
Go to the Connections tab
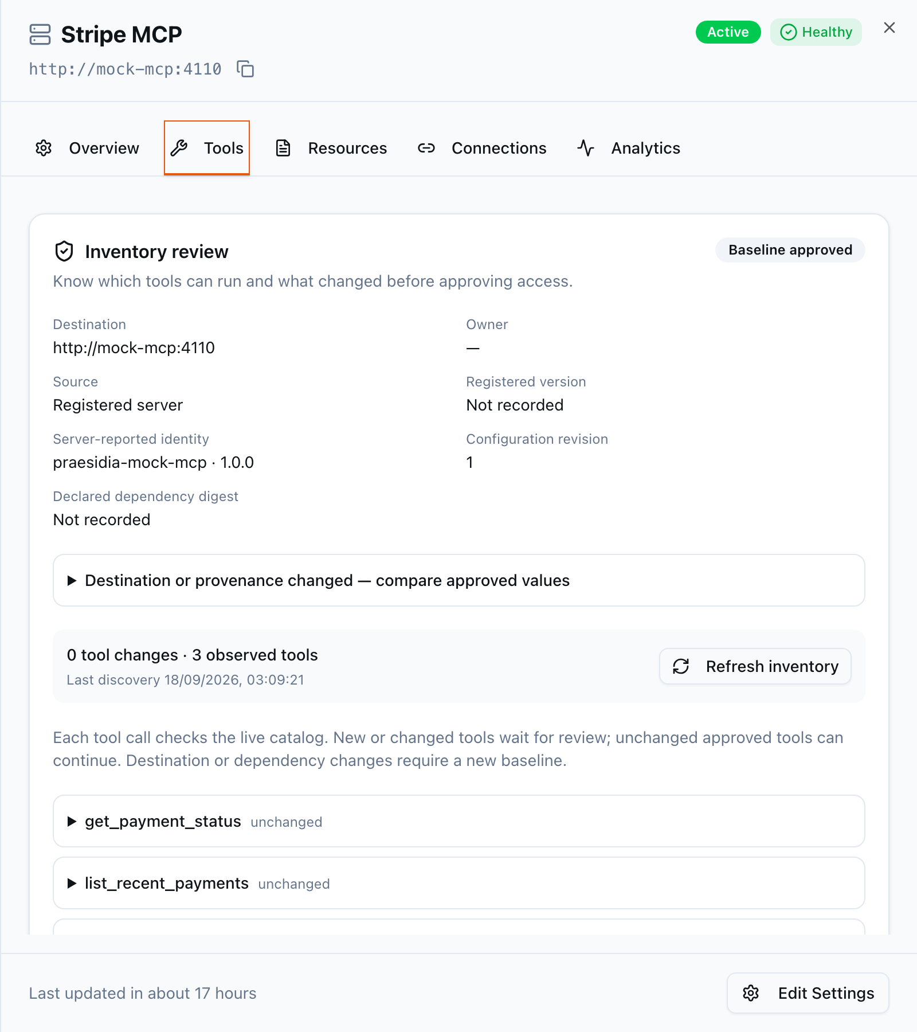482,148
